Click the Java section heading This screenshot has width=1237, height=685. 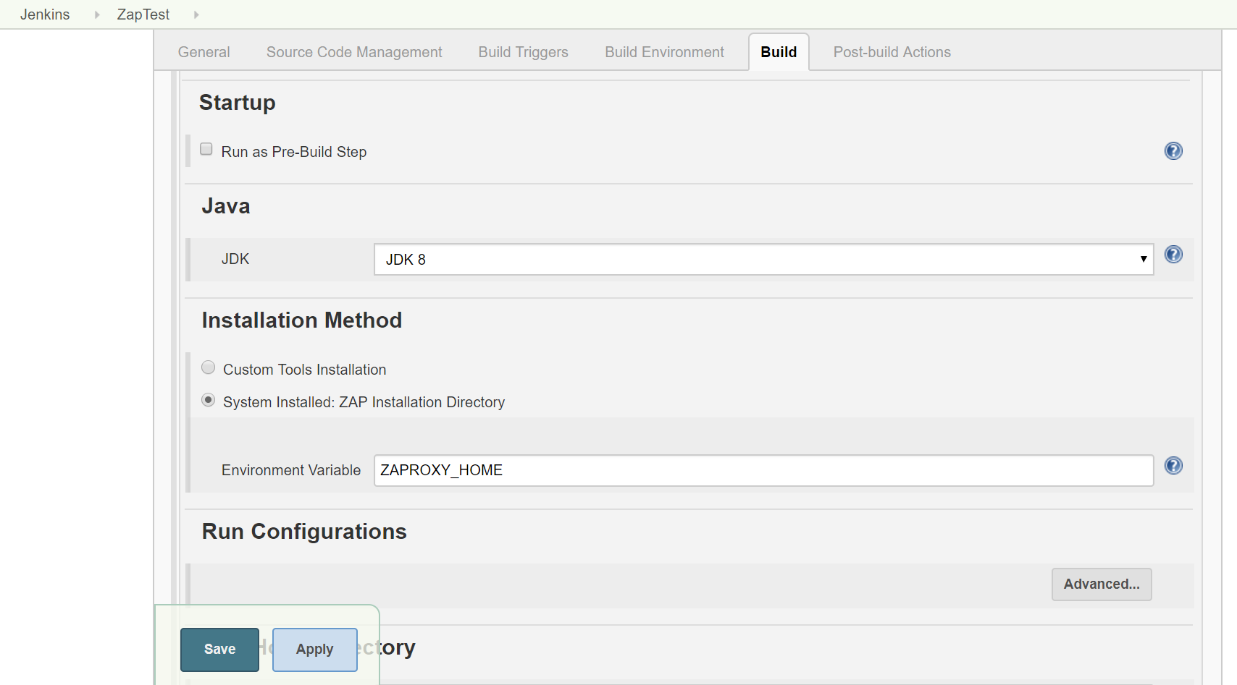pyautogui.click(x=226, y=206)
